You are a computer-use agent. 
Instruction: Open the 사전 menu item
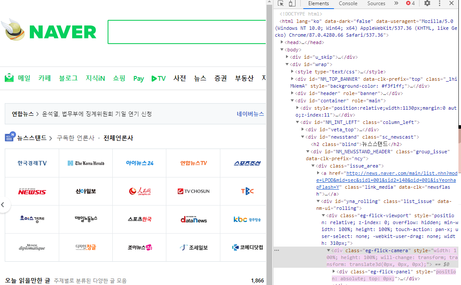[x=180, y=78]
